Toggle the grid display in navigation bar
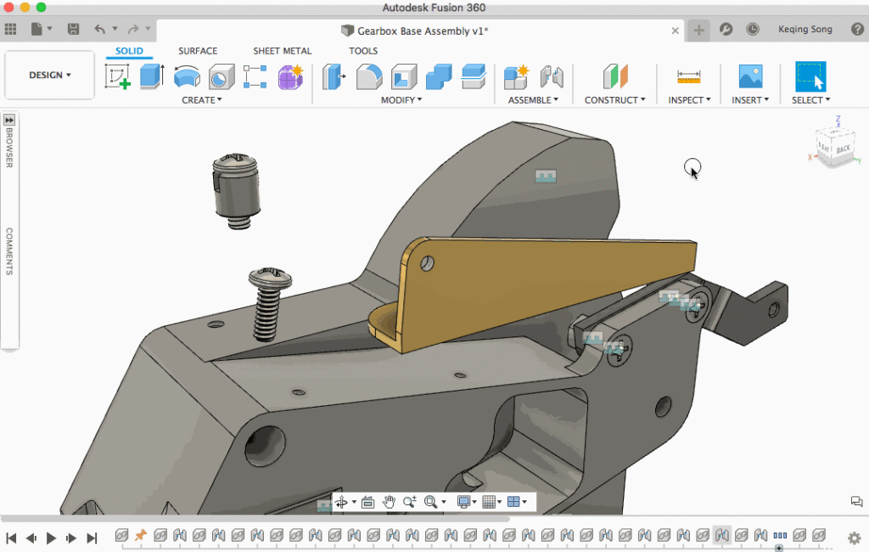Screen dimensions: 869x552 click(491, 501)
